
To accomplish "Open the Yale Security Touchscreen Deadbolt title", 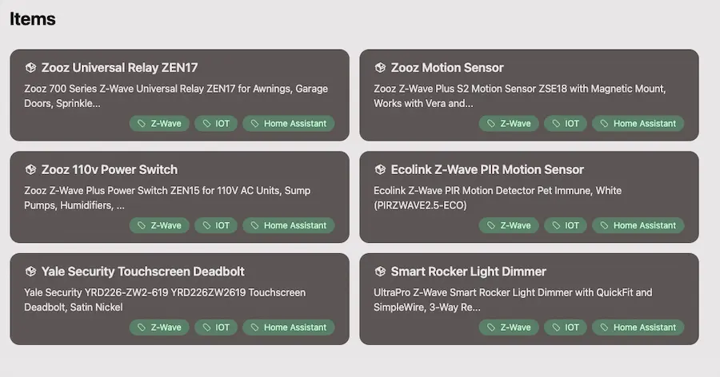I will point(143,272).
